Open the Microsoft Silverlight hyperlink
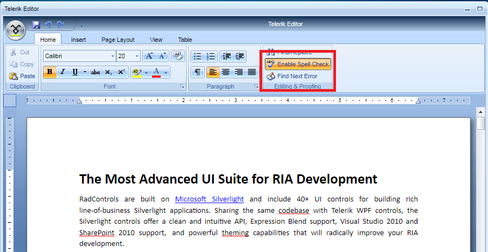The width and height of the screenshot is (488, 252). 209,199
